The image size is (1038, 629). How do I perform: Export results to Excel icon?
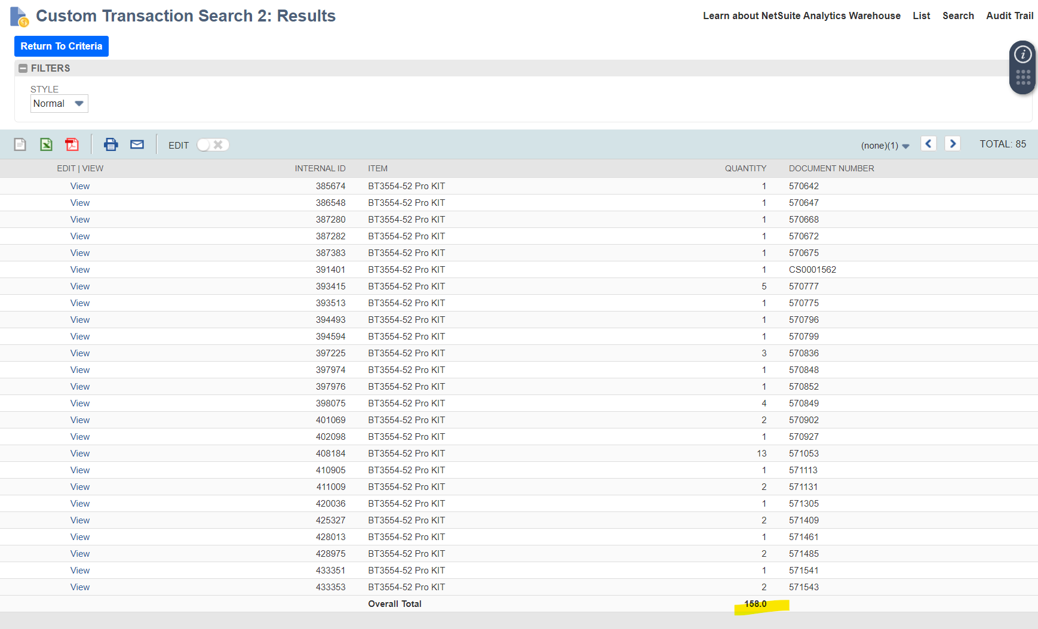pyautogui.click(x=46, y=144)
